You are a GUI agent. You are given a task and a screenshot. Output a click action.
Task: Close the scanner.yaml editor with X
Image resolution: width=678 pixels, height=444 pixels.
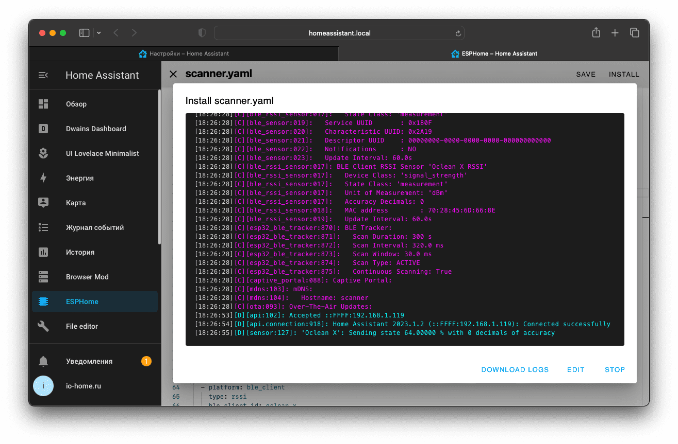(x=173, y=74)
